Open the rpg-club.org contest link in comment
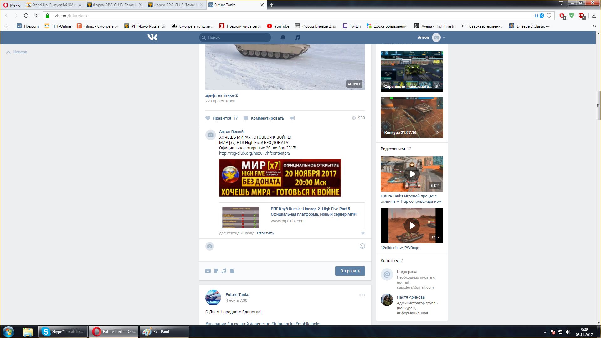The image size is (601, 338). [x=254, y=153]
